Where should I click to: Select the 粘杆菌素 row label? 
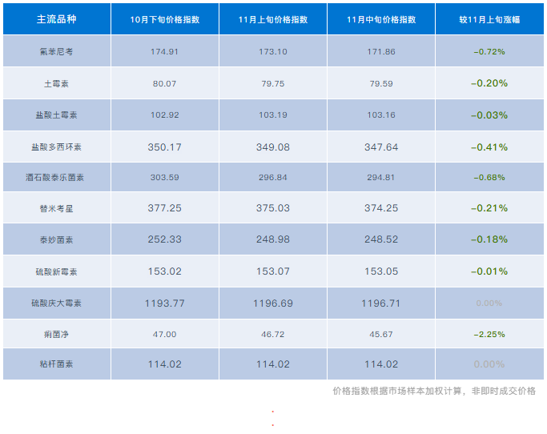(55, 364)
